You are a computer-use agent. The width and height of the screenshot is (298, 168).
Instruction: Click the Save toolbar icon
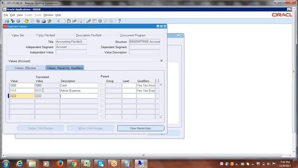27,21
